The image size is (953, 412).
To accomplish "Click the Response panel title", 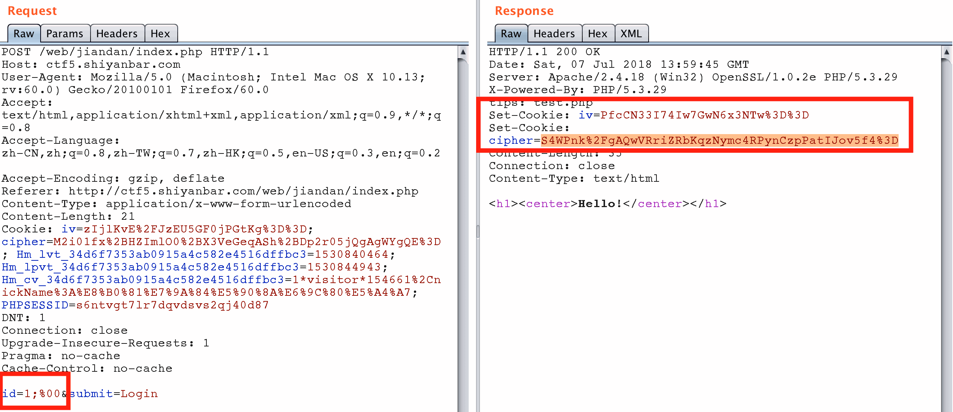I will (524, 11).
